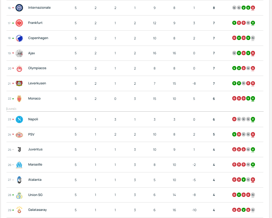
Task: Select Internazionale's red D form badge
Action: (253, 8)
